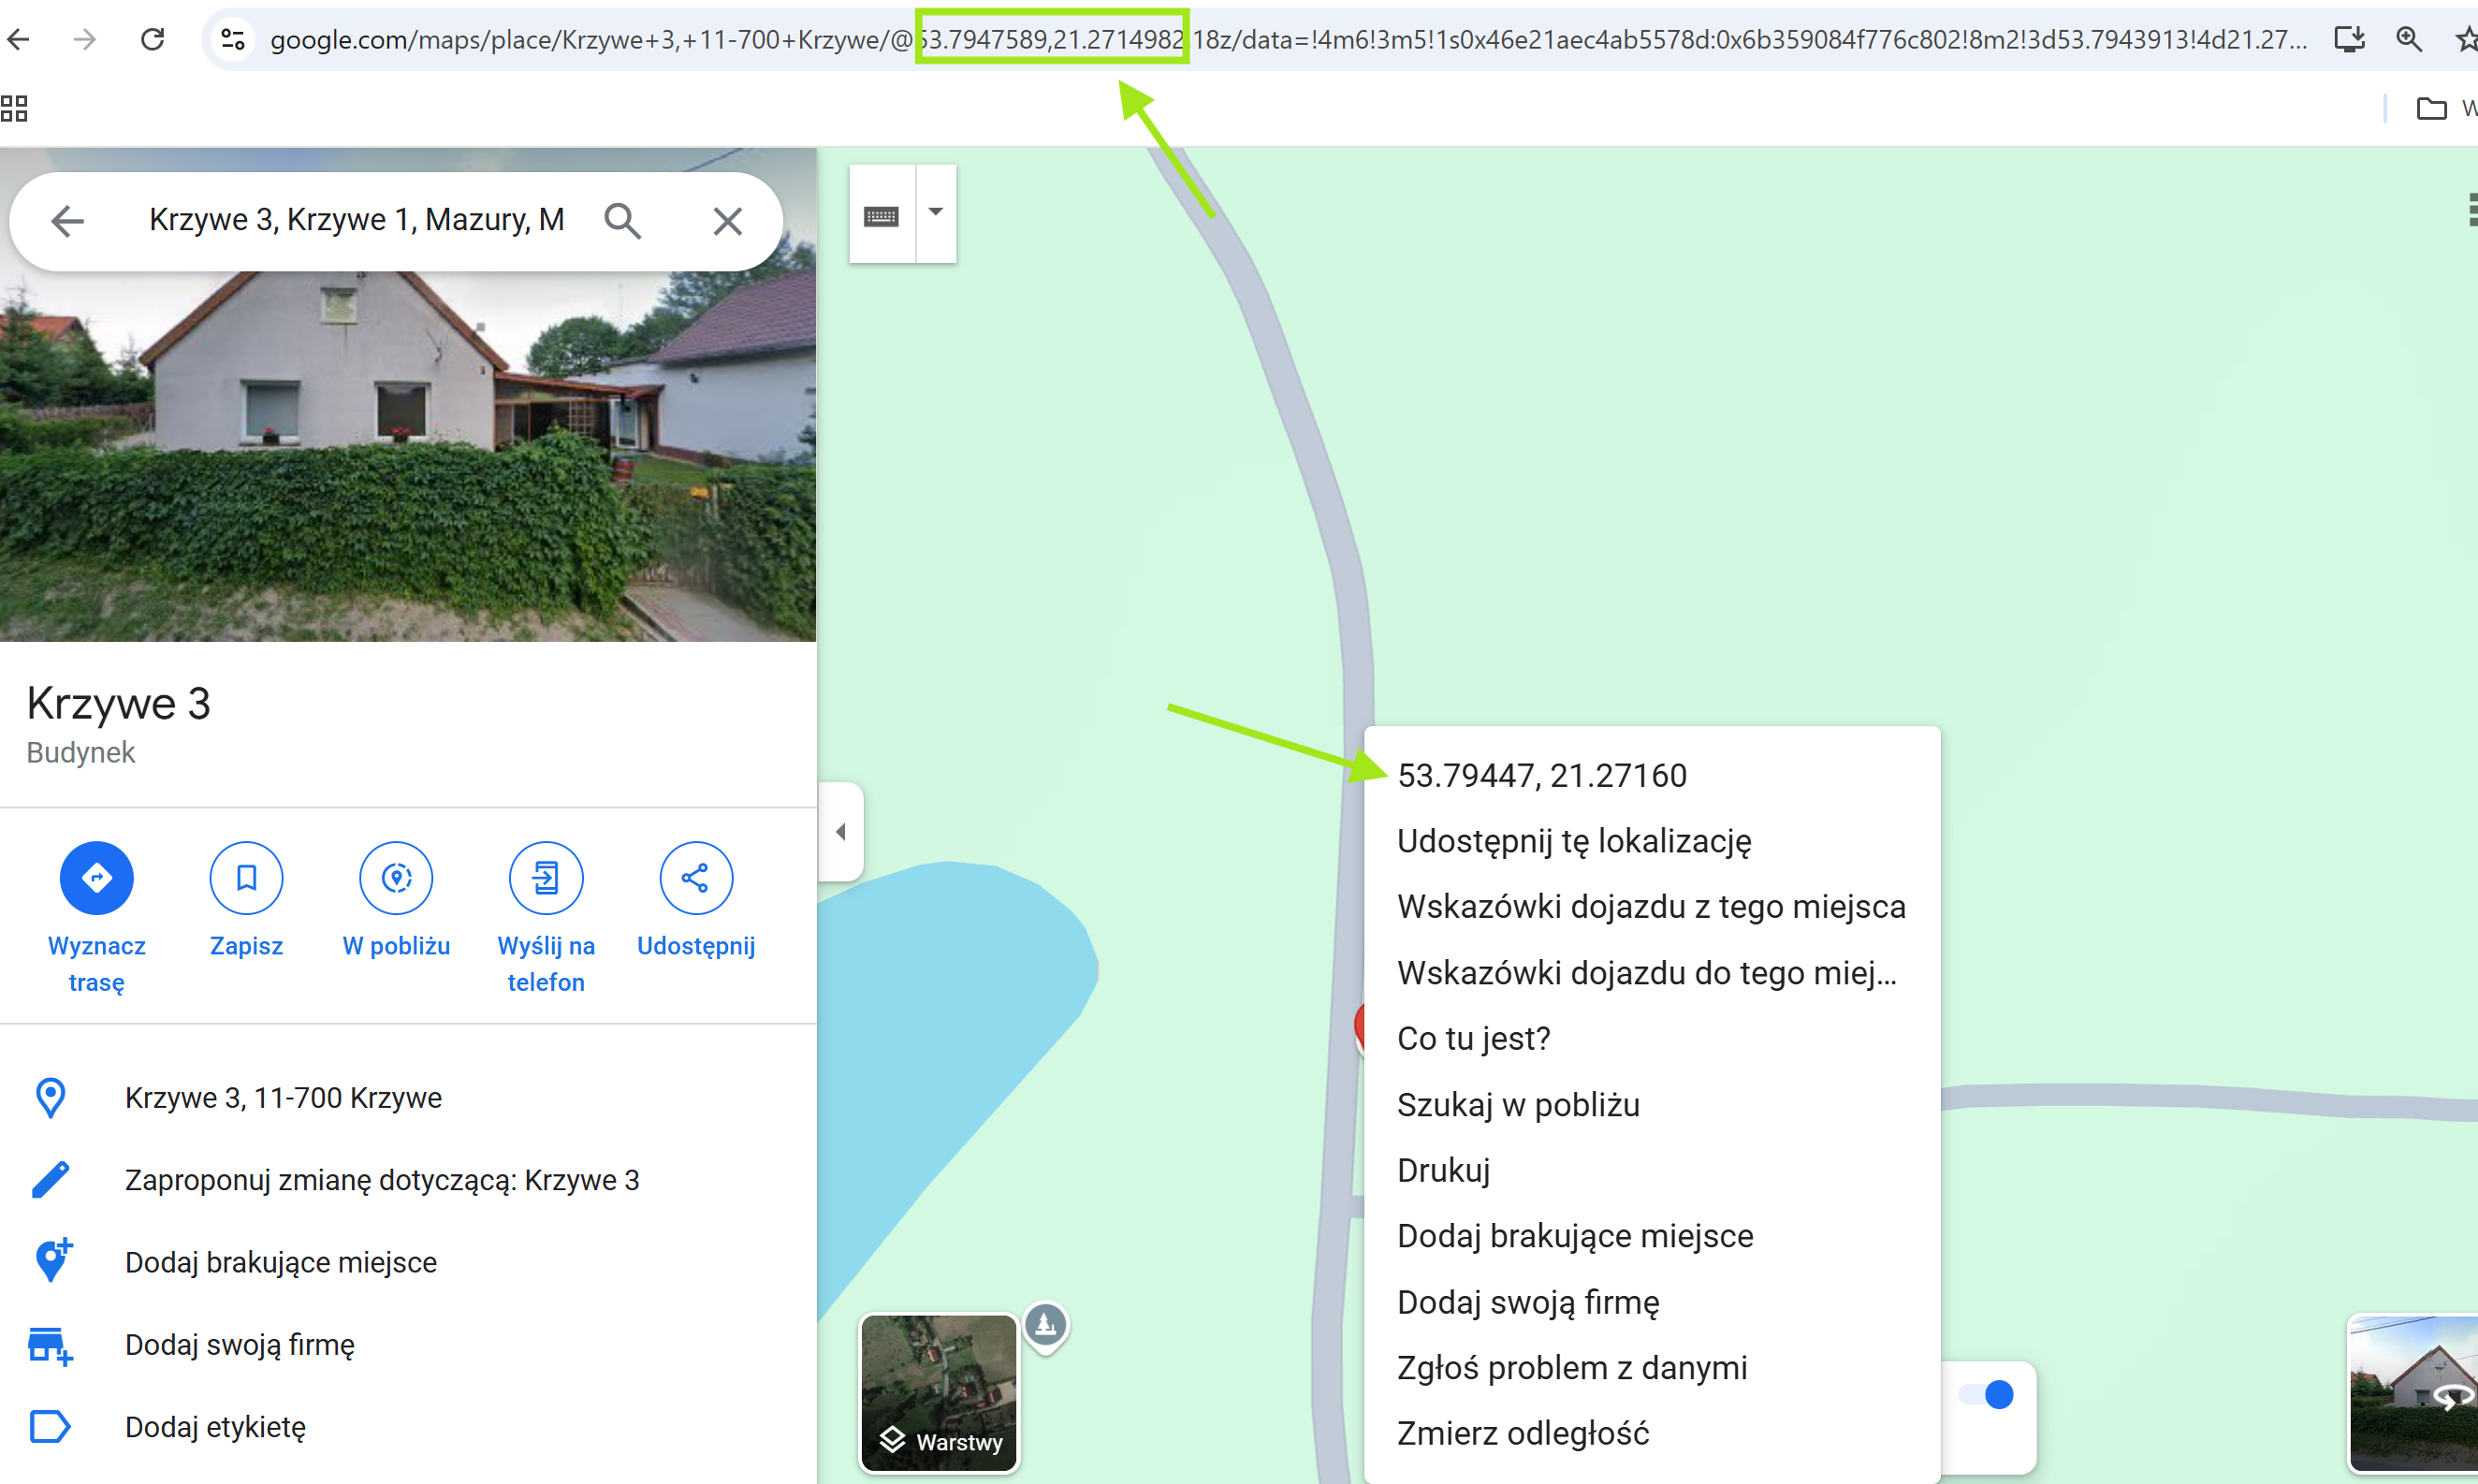Open the keyboard input tools dropdown arrow
This screenshot has height=1484, width=2478.
tap(936, 212)
